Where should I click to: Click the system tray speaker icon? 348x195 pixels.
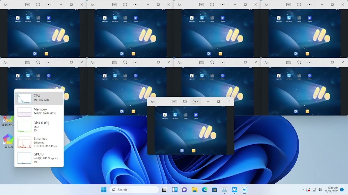[320, 190]
